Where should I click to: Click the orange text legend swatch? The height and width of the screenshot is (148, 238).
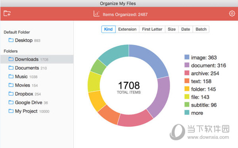(x=187, y=81)
